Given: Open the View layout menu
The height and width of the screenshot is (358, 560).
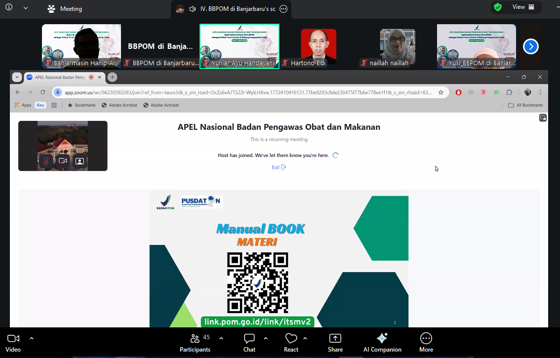Looking at the screenshot, I should (x=523, y=7).
